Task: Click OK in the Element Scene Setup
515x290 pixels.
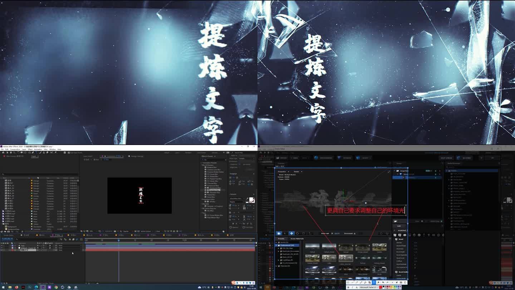Action: [492, 158]
